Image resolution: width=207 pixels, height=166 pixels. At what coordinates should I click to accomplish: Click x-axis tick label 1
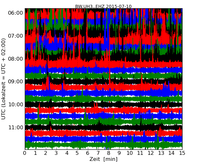[35, 153]
